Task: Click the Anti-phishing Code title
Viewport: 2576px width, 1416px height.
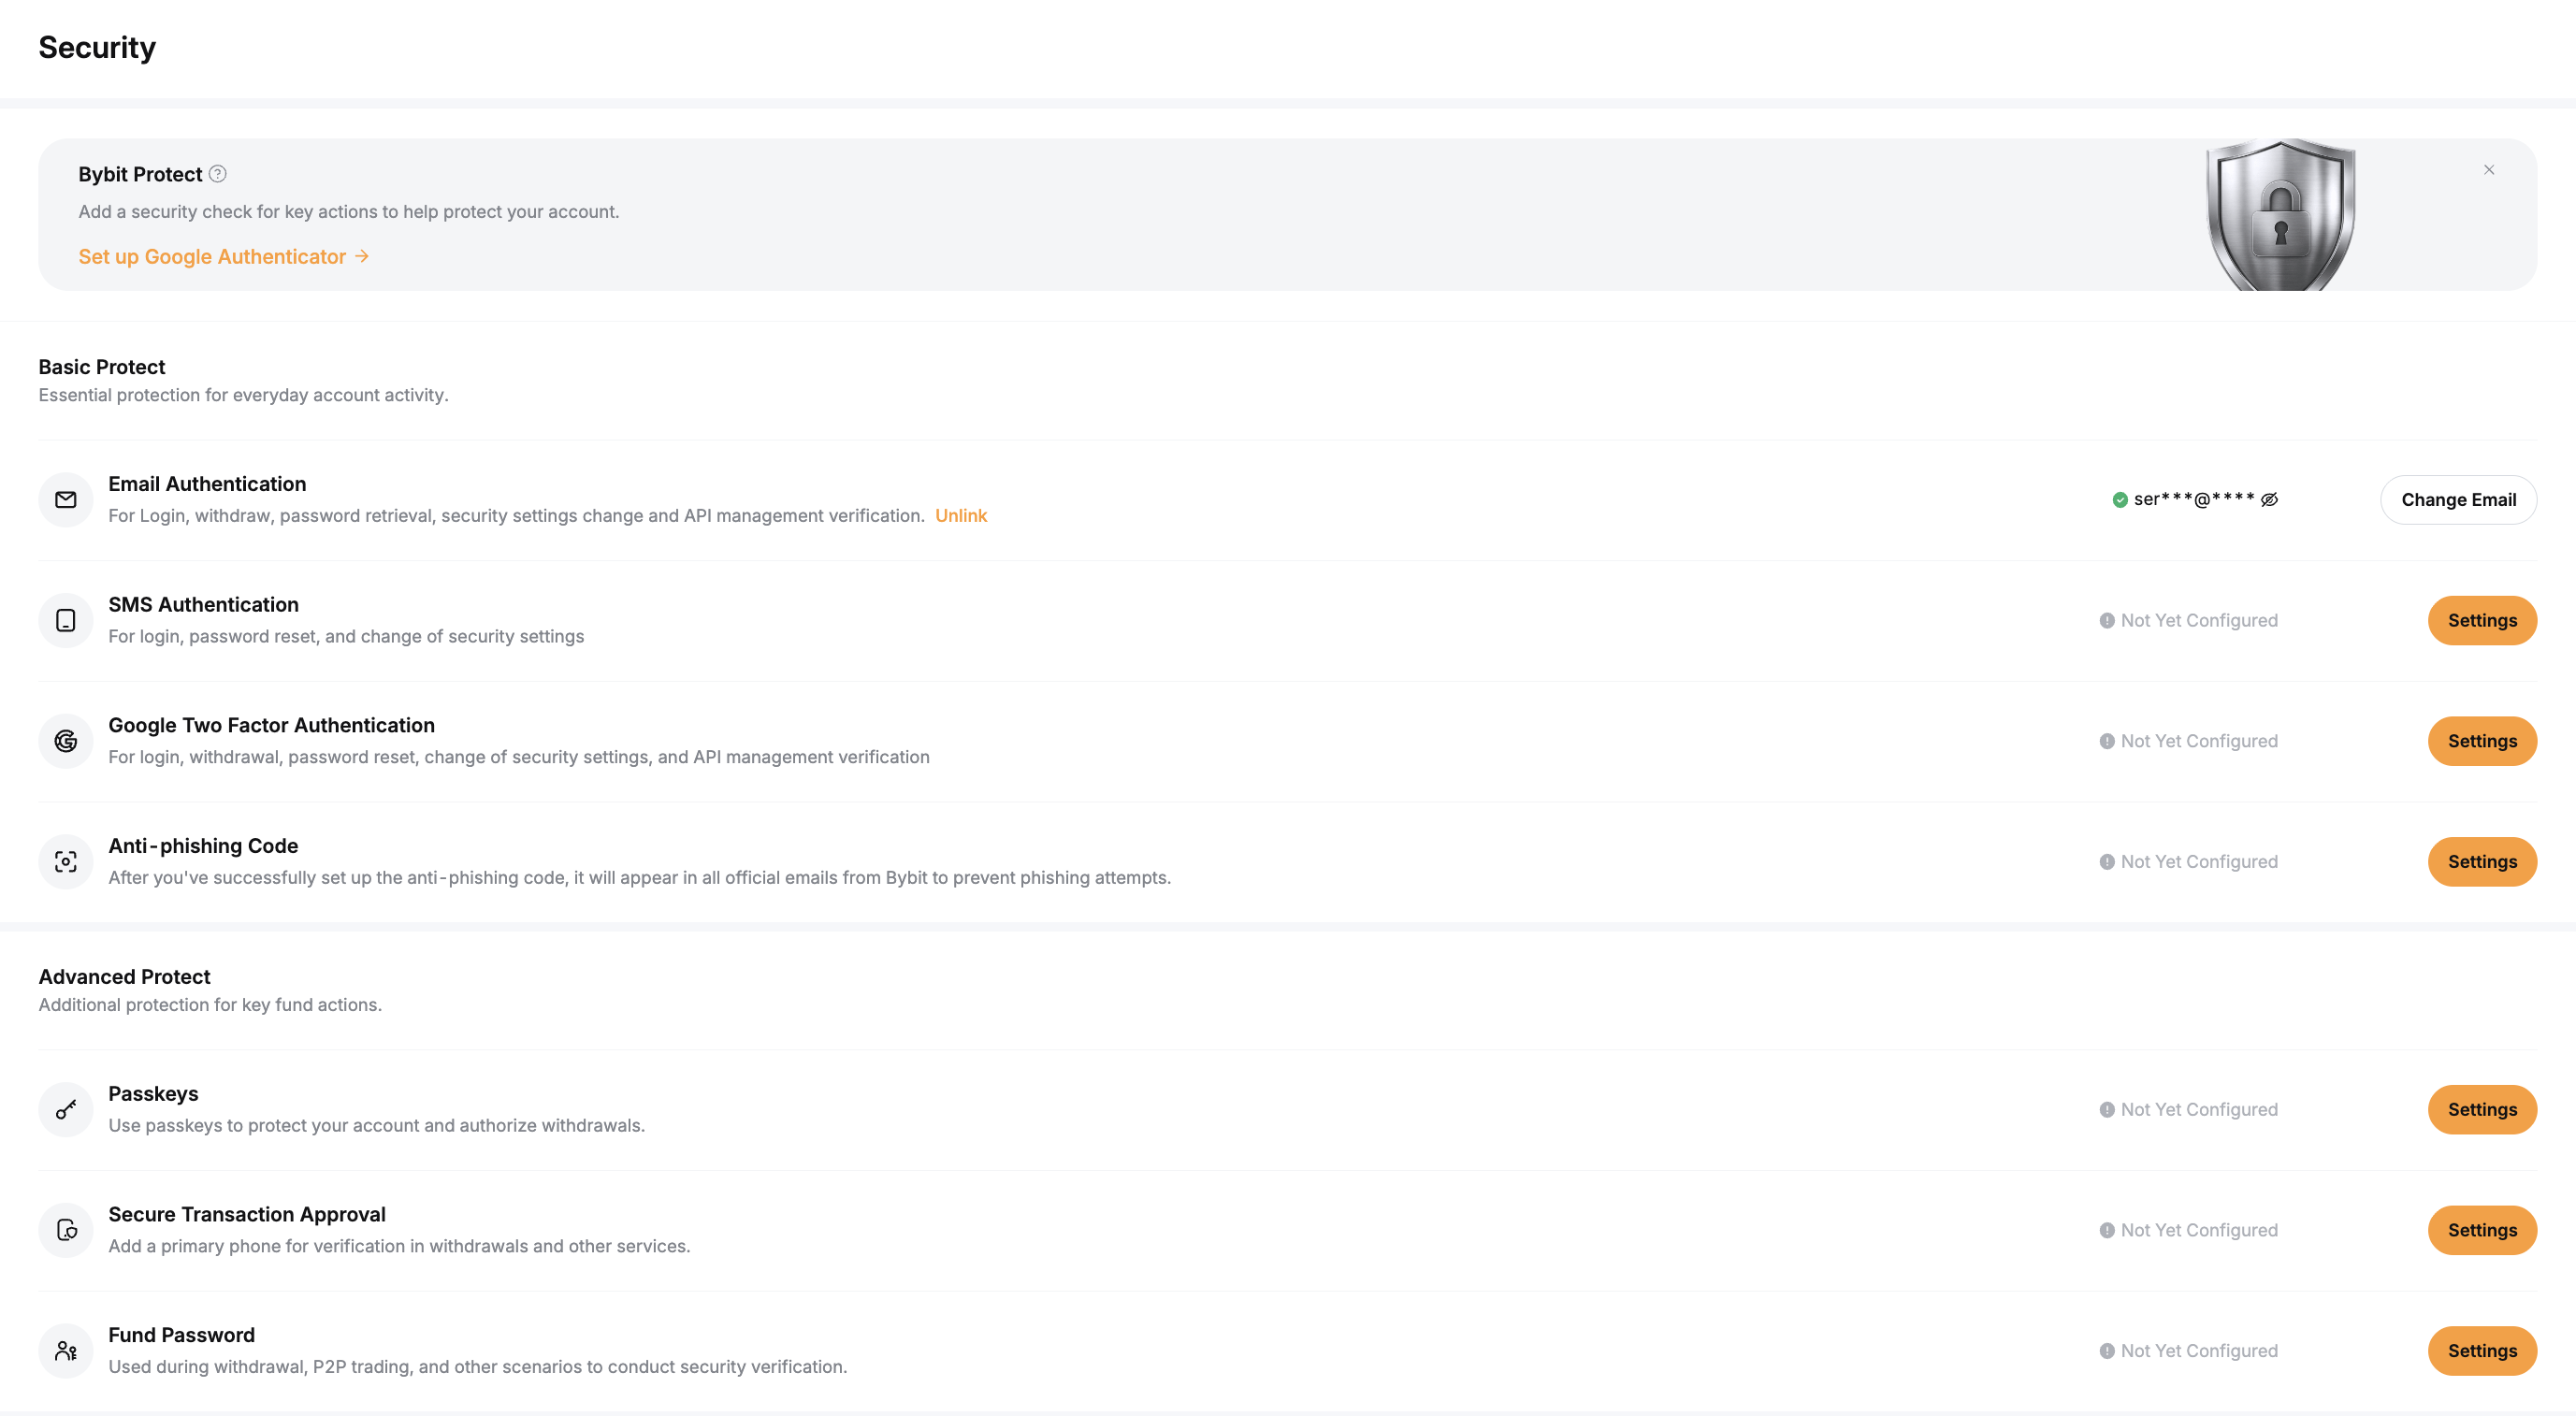Action: pyautogui.click(x=203, y=846)
